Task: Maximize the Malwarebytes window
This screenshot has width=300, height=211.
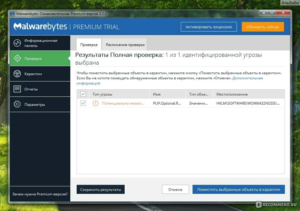Action: 272,13
